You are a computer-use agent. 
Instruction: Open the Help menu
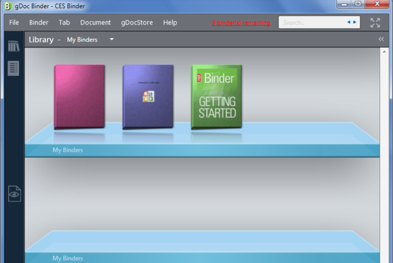point(170,22)
